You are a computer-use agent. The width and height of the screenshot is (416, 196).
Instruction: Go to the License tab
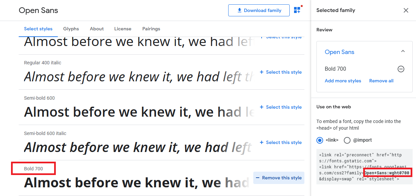point(123,29)
